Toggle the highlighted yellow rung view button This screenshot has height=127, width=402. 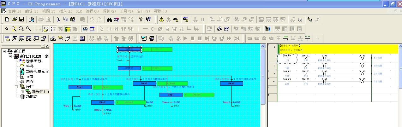[68, 29]
